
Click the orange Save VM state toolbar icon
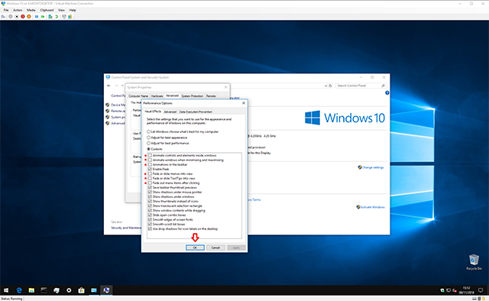pos(29,17)
